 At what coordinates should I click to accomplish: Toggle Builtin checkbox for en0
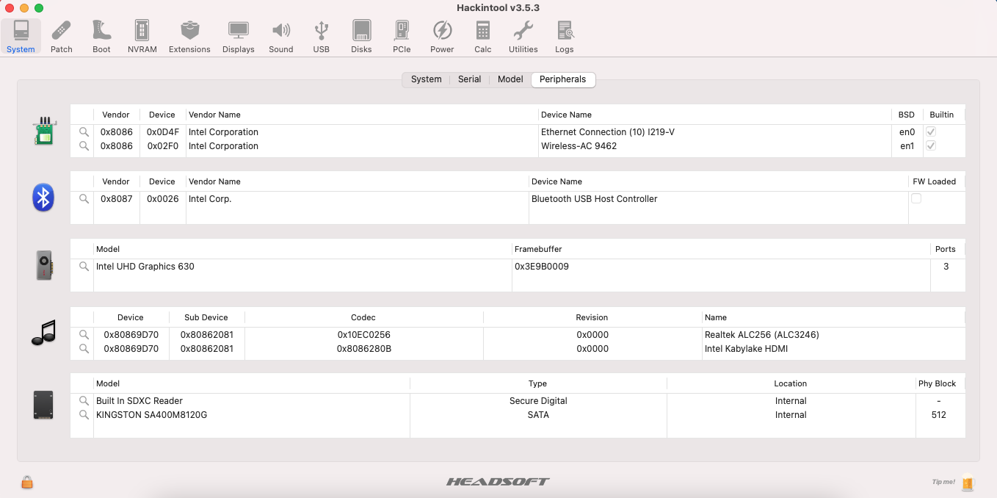[931, 132]
